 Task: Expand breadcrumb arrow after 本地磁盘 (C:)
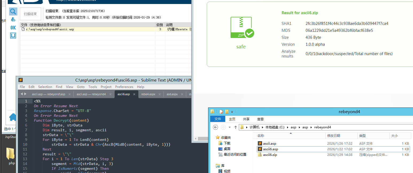(288, 127)
